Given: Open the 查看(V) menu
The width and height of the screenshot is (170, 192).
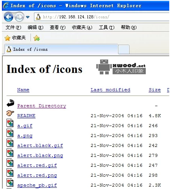Looking at the screenshot, I should click(x=58, y=27).
